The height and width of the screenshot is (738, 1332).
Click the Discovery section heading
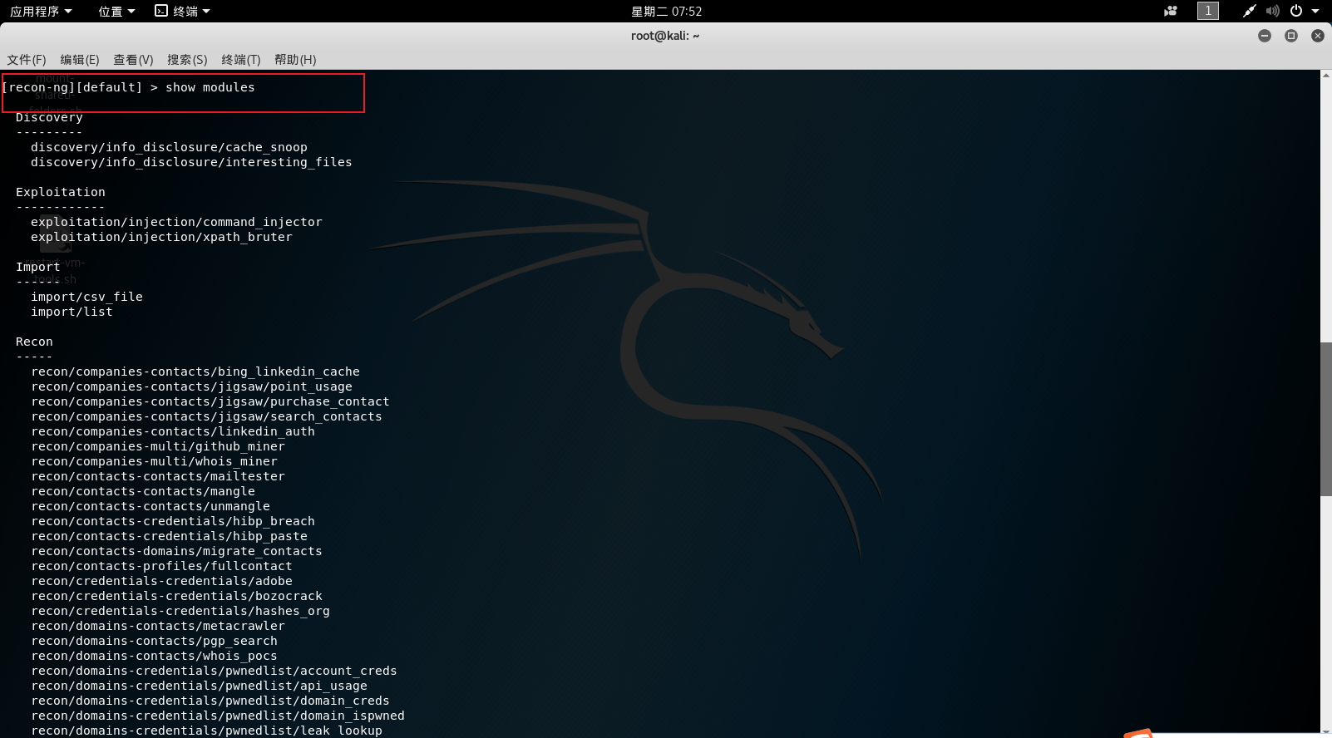(49, 117)
